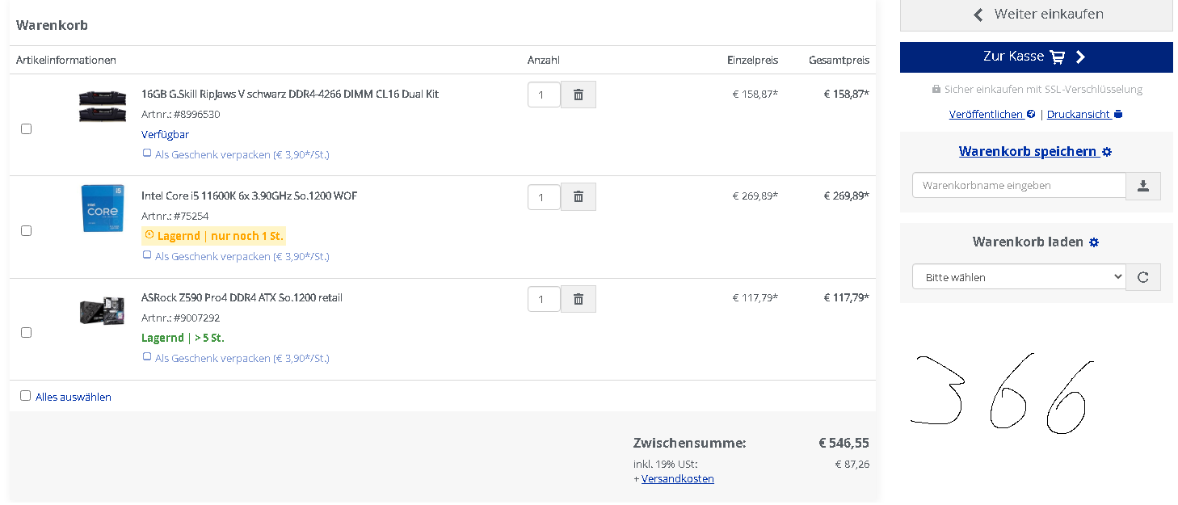Click the help icon beside Veröffentlichen
Image resolution: width=1178 pixels, height=505 pixels.
1031,115
